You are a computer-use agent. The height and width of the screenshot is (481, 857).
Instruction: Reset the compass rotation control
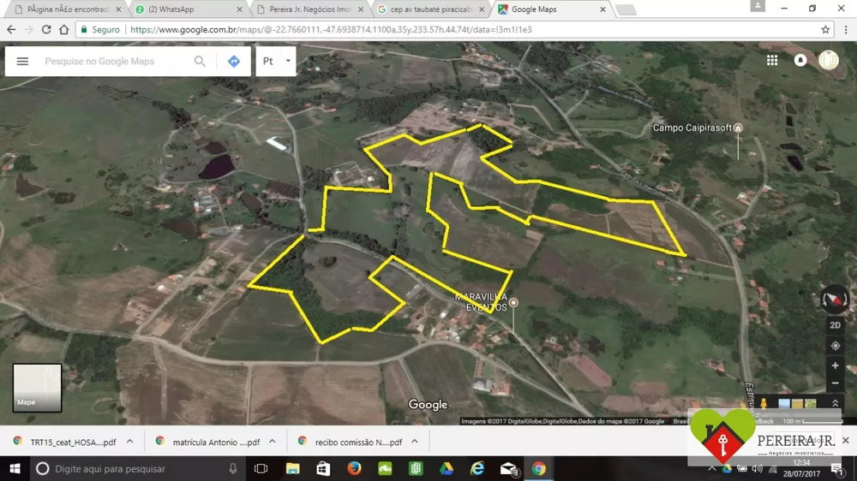pyautogui.click(x=835, y=300)
